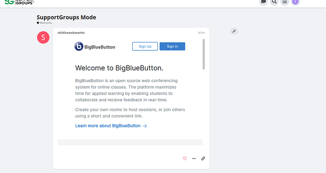
Task: Click the BigBlueButton logo
Action: [x=95, y=47]
